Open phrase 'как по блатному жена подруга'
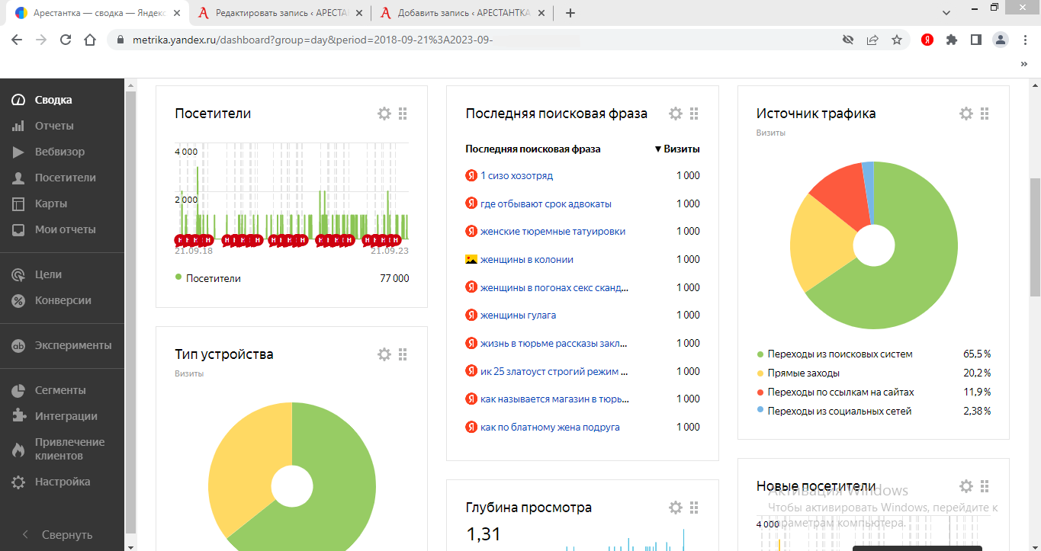Image resolution: width=1041 pixels, height=551 pixels. (x=550, y=427)
